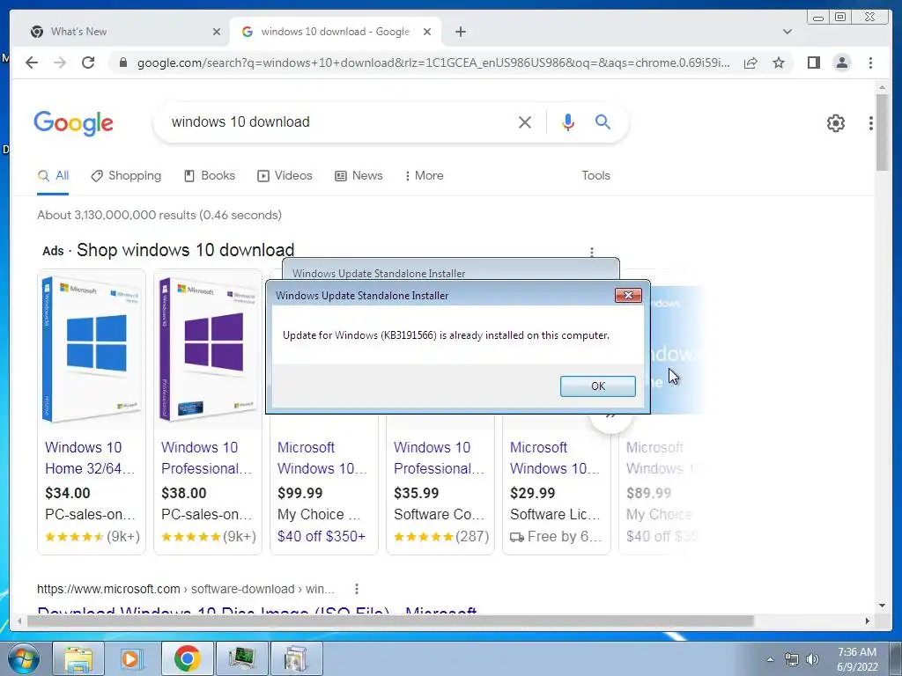902x676 pixels.
Task: Click Chrome's forward arrow
Action: (x=60, y=62)
